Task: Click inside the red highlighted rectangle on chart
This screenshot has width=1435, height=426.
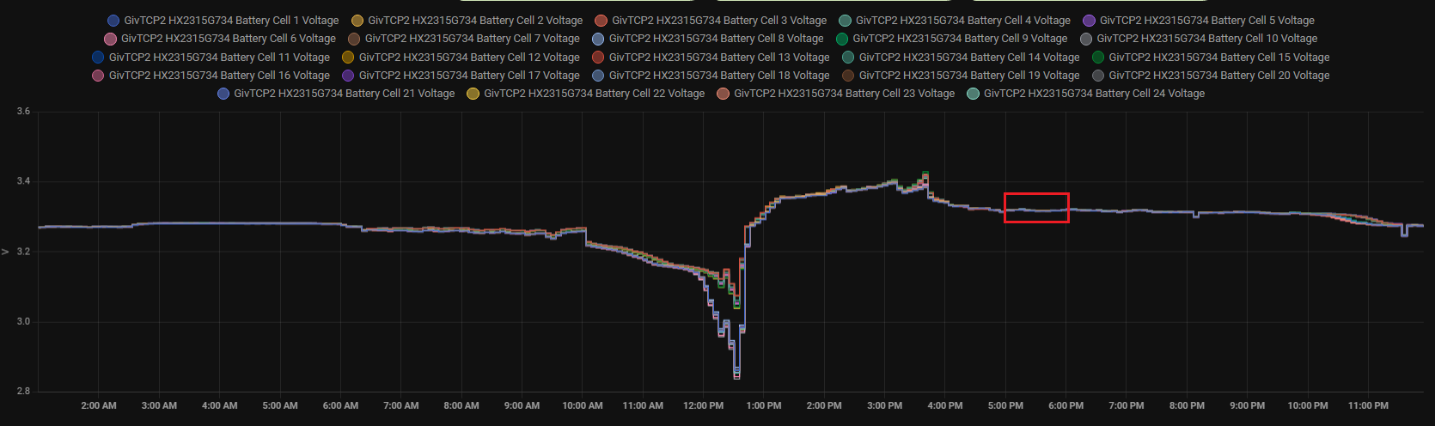Action: 1036,208
